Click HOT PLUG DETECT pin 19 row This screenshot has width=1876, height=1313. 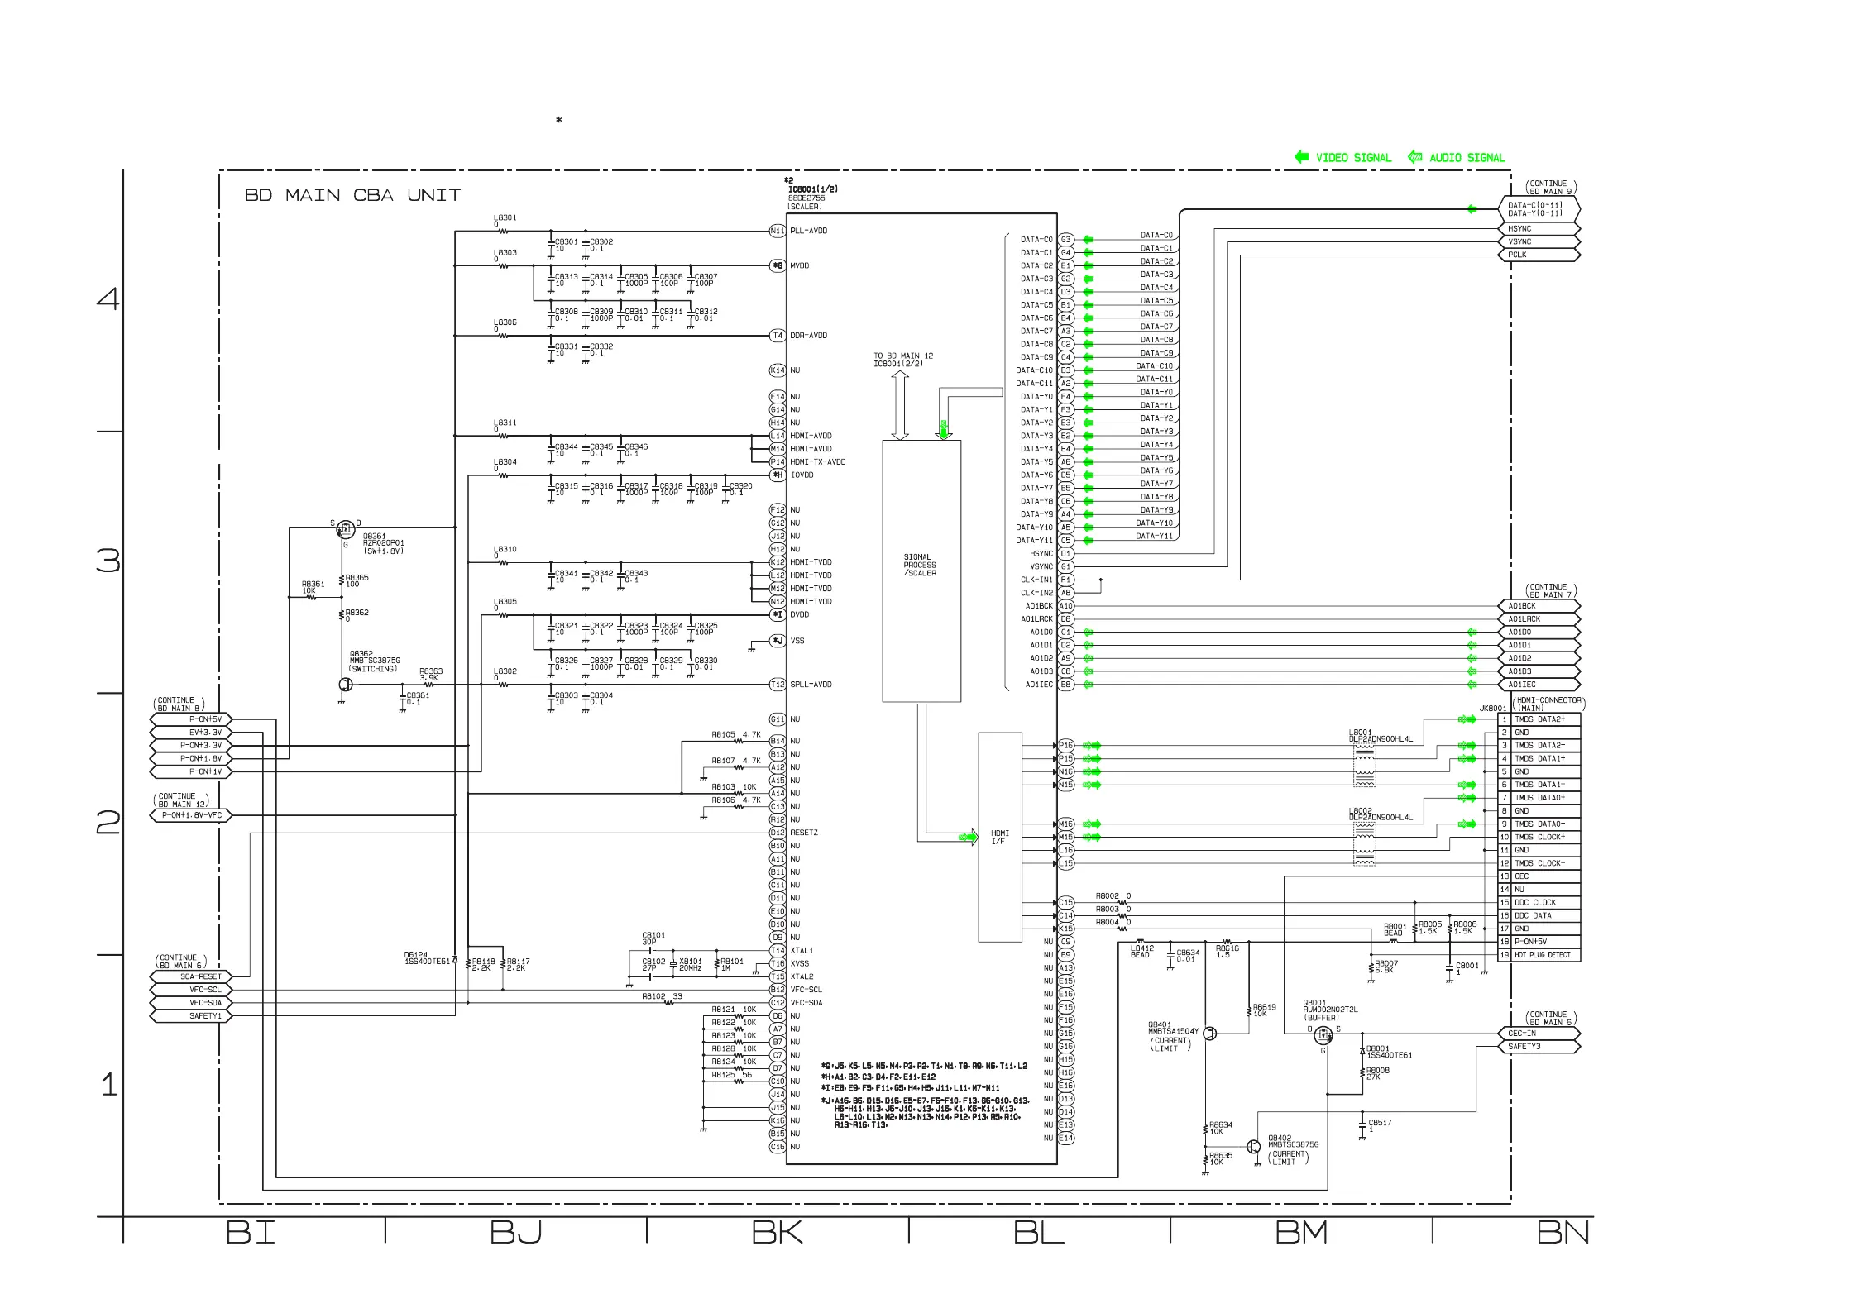click(1539, 955)
